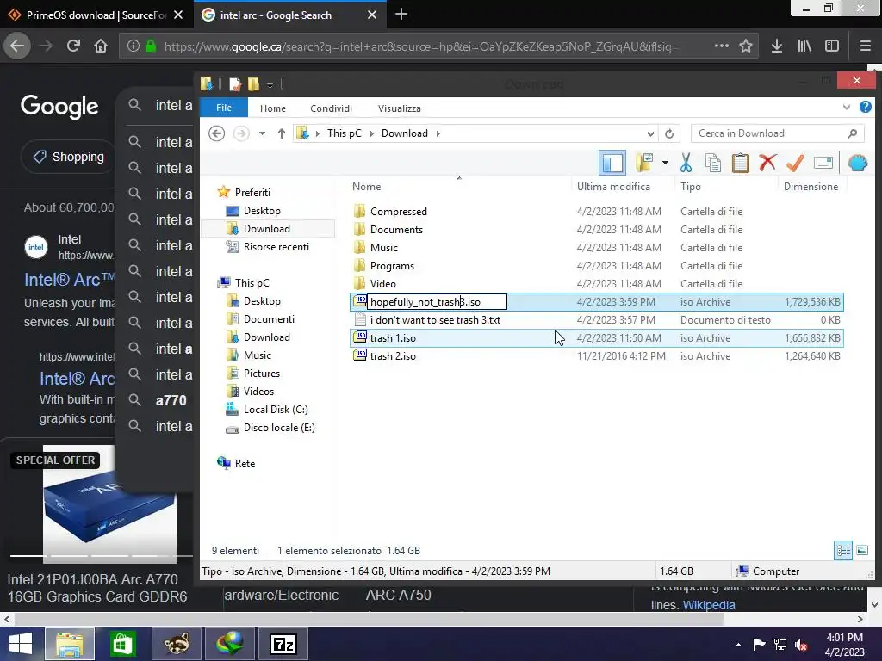Click the orange checkmark Properties icon
The image size is (882, 661).
click(795, 163)
